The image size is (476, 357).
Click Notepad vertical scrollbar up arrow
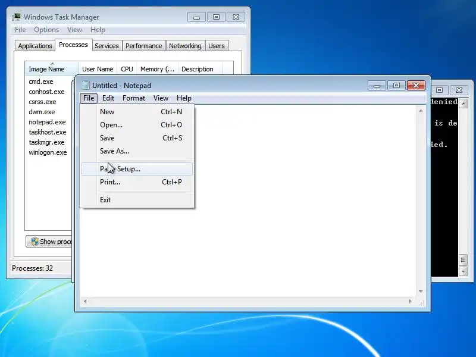click(421, 111)
